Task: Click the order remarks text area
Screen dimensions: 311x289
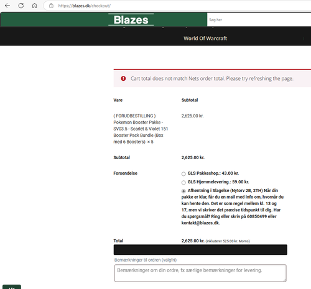Action: (200, 273)
